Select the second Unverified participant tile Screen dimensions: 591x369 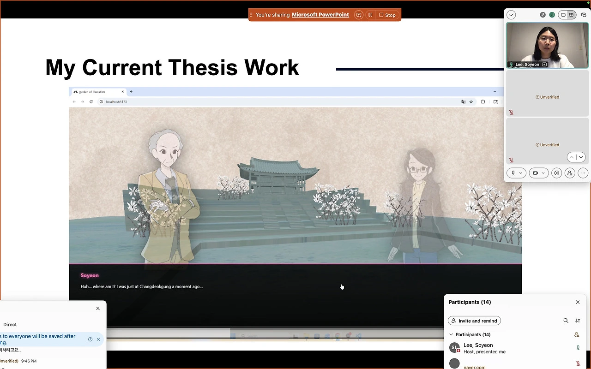547,141
